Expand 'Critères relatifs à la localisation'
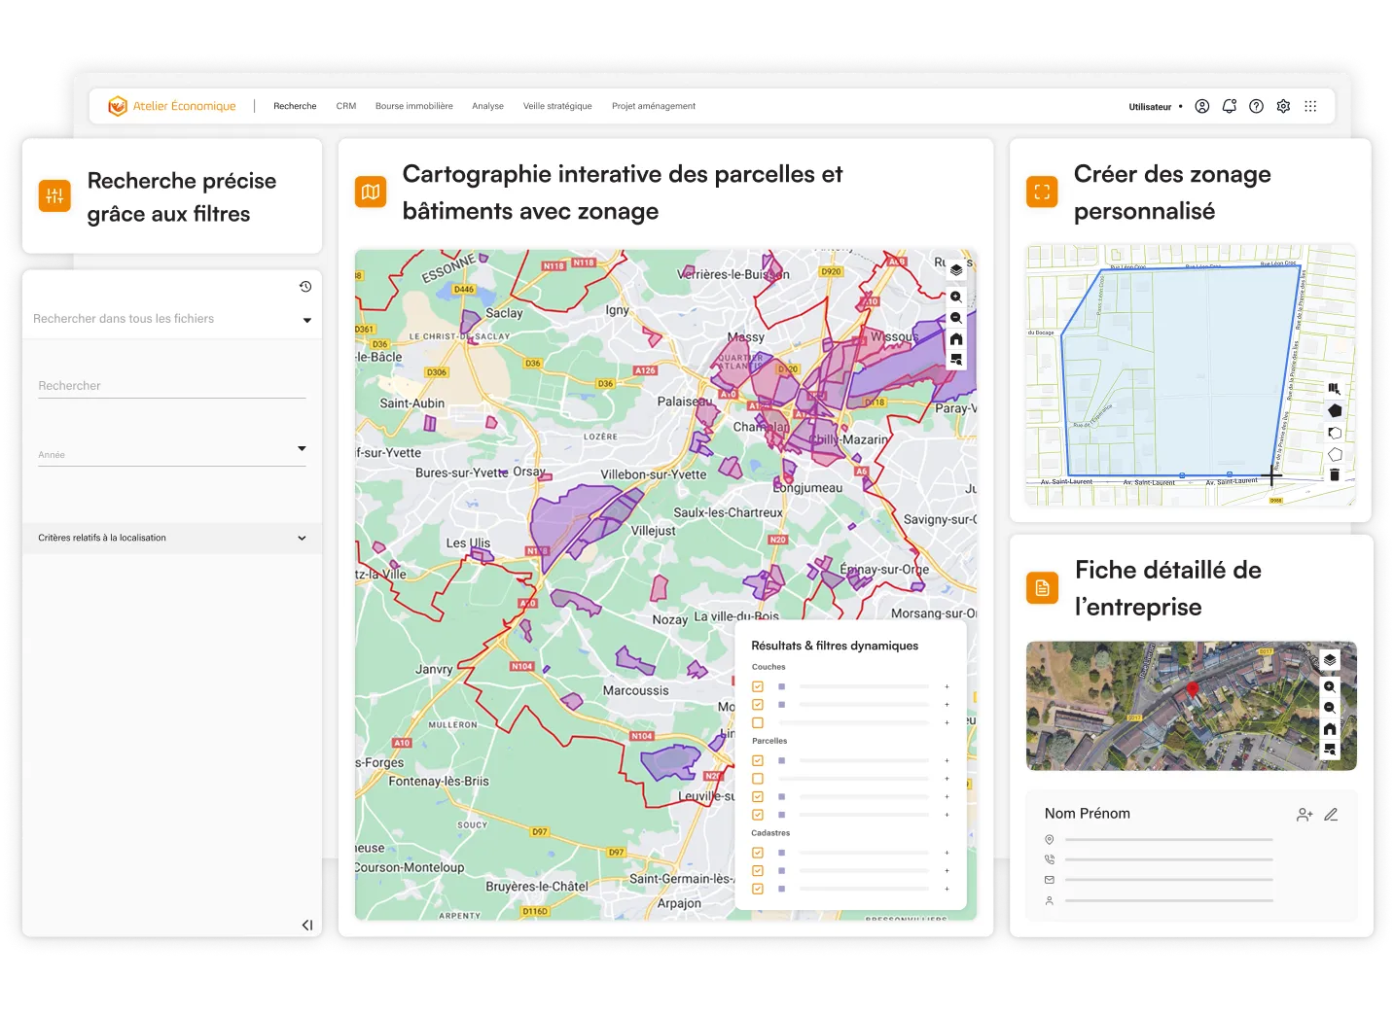 click(x=172, y=538)
